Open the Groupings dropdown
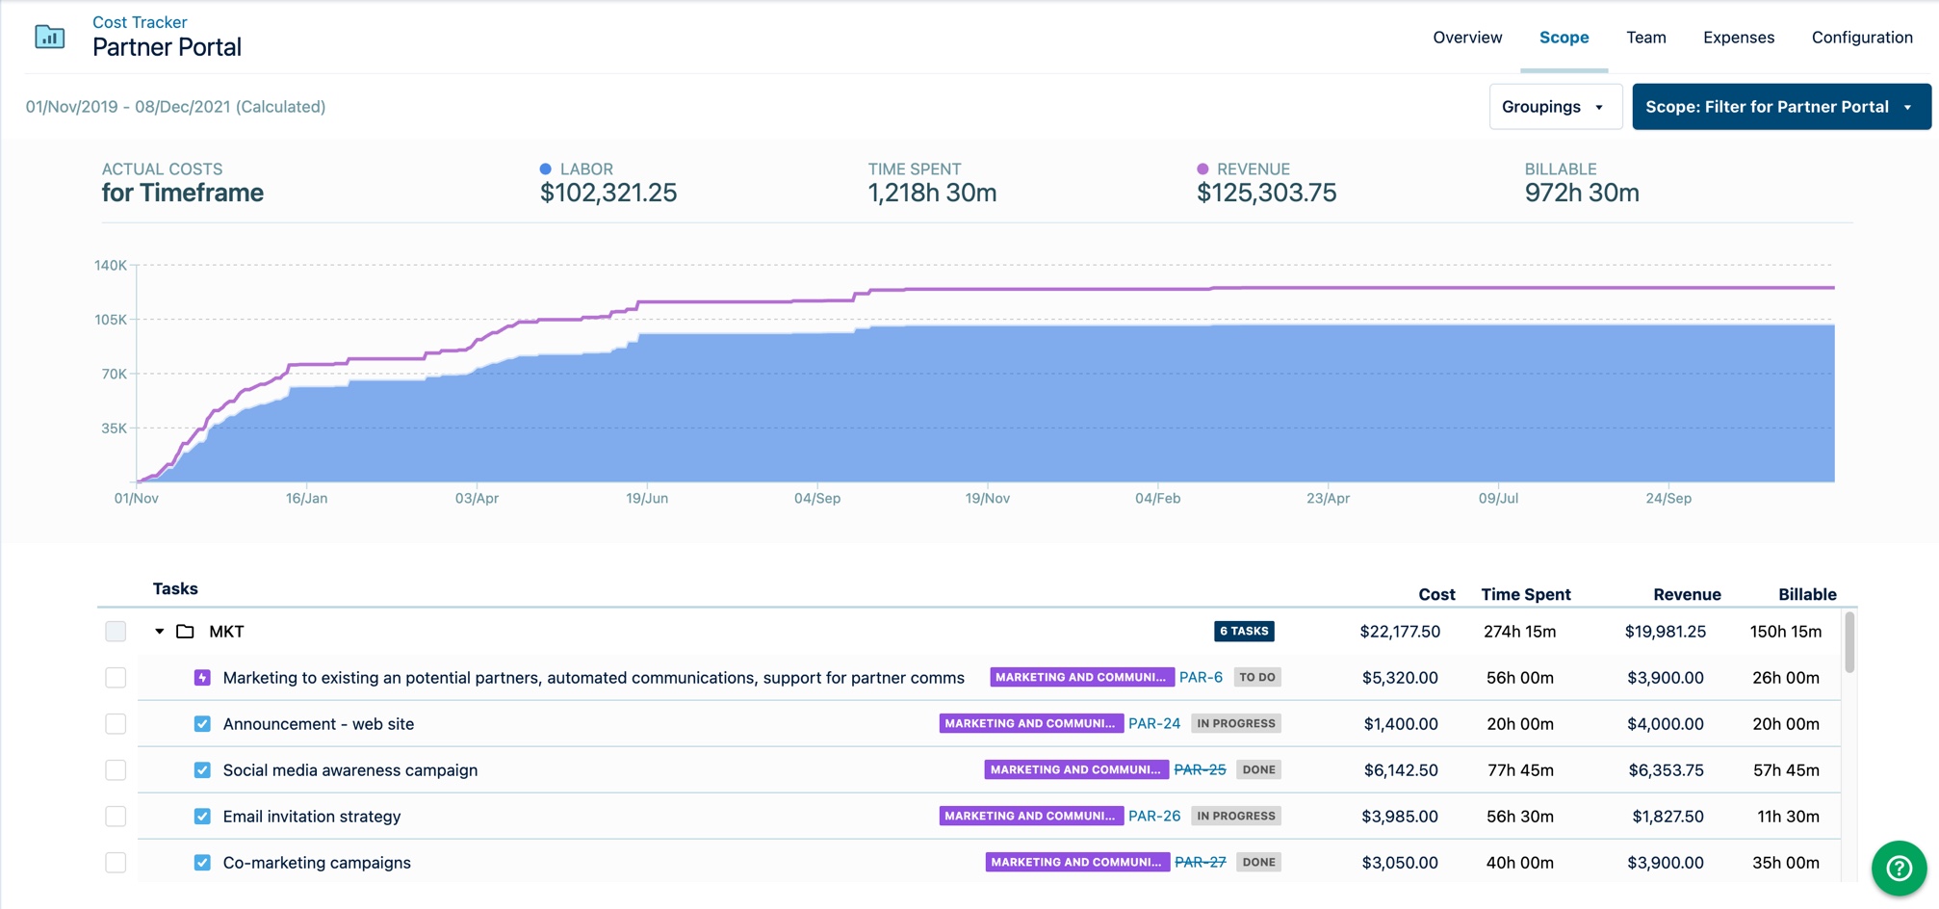The width and height of the screenshot is (1939, 909). pyautogui.click(x=1554, y=107)
